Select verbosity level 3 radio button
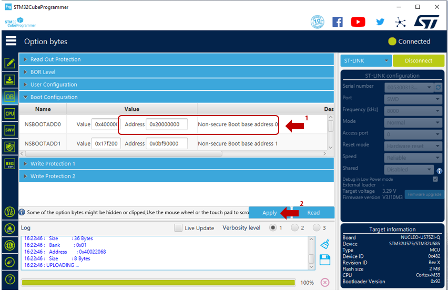Viewport: 448px width, 291px height. [x=317, y=227]
